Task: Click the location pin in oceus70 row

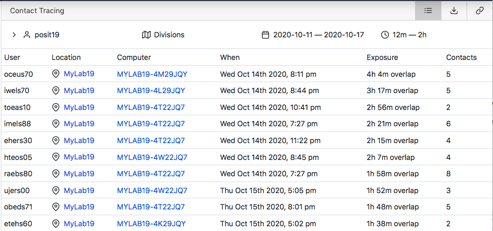Action: [x=56, y=74]
